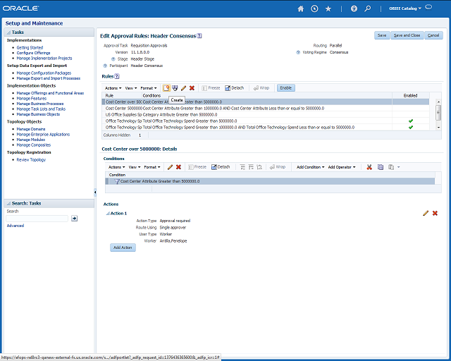Click the pencil Edit icon in Rules toolbar
The height and width of the screenshot is (361, 451).
click(x=183, y=88)
